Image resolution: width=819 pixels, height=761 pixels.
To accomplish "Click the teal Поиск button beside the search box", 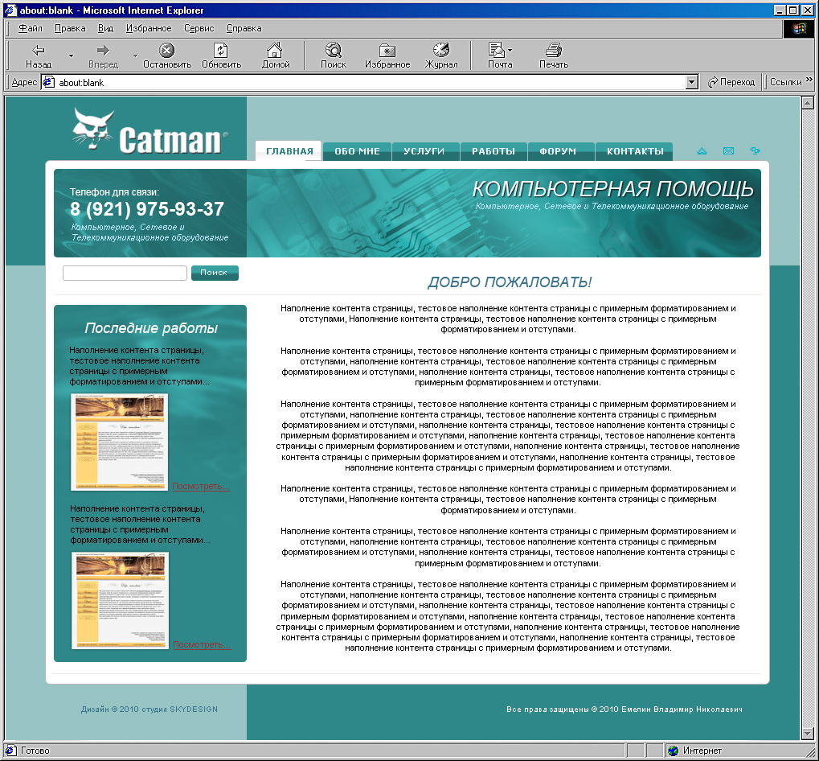I will tap(214, 273).
